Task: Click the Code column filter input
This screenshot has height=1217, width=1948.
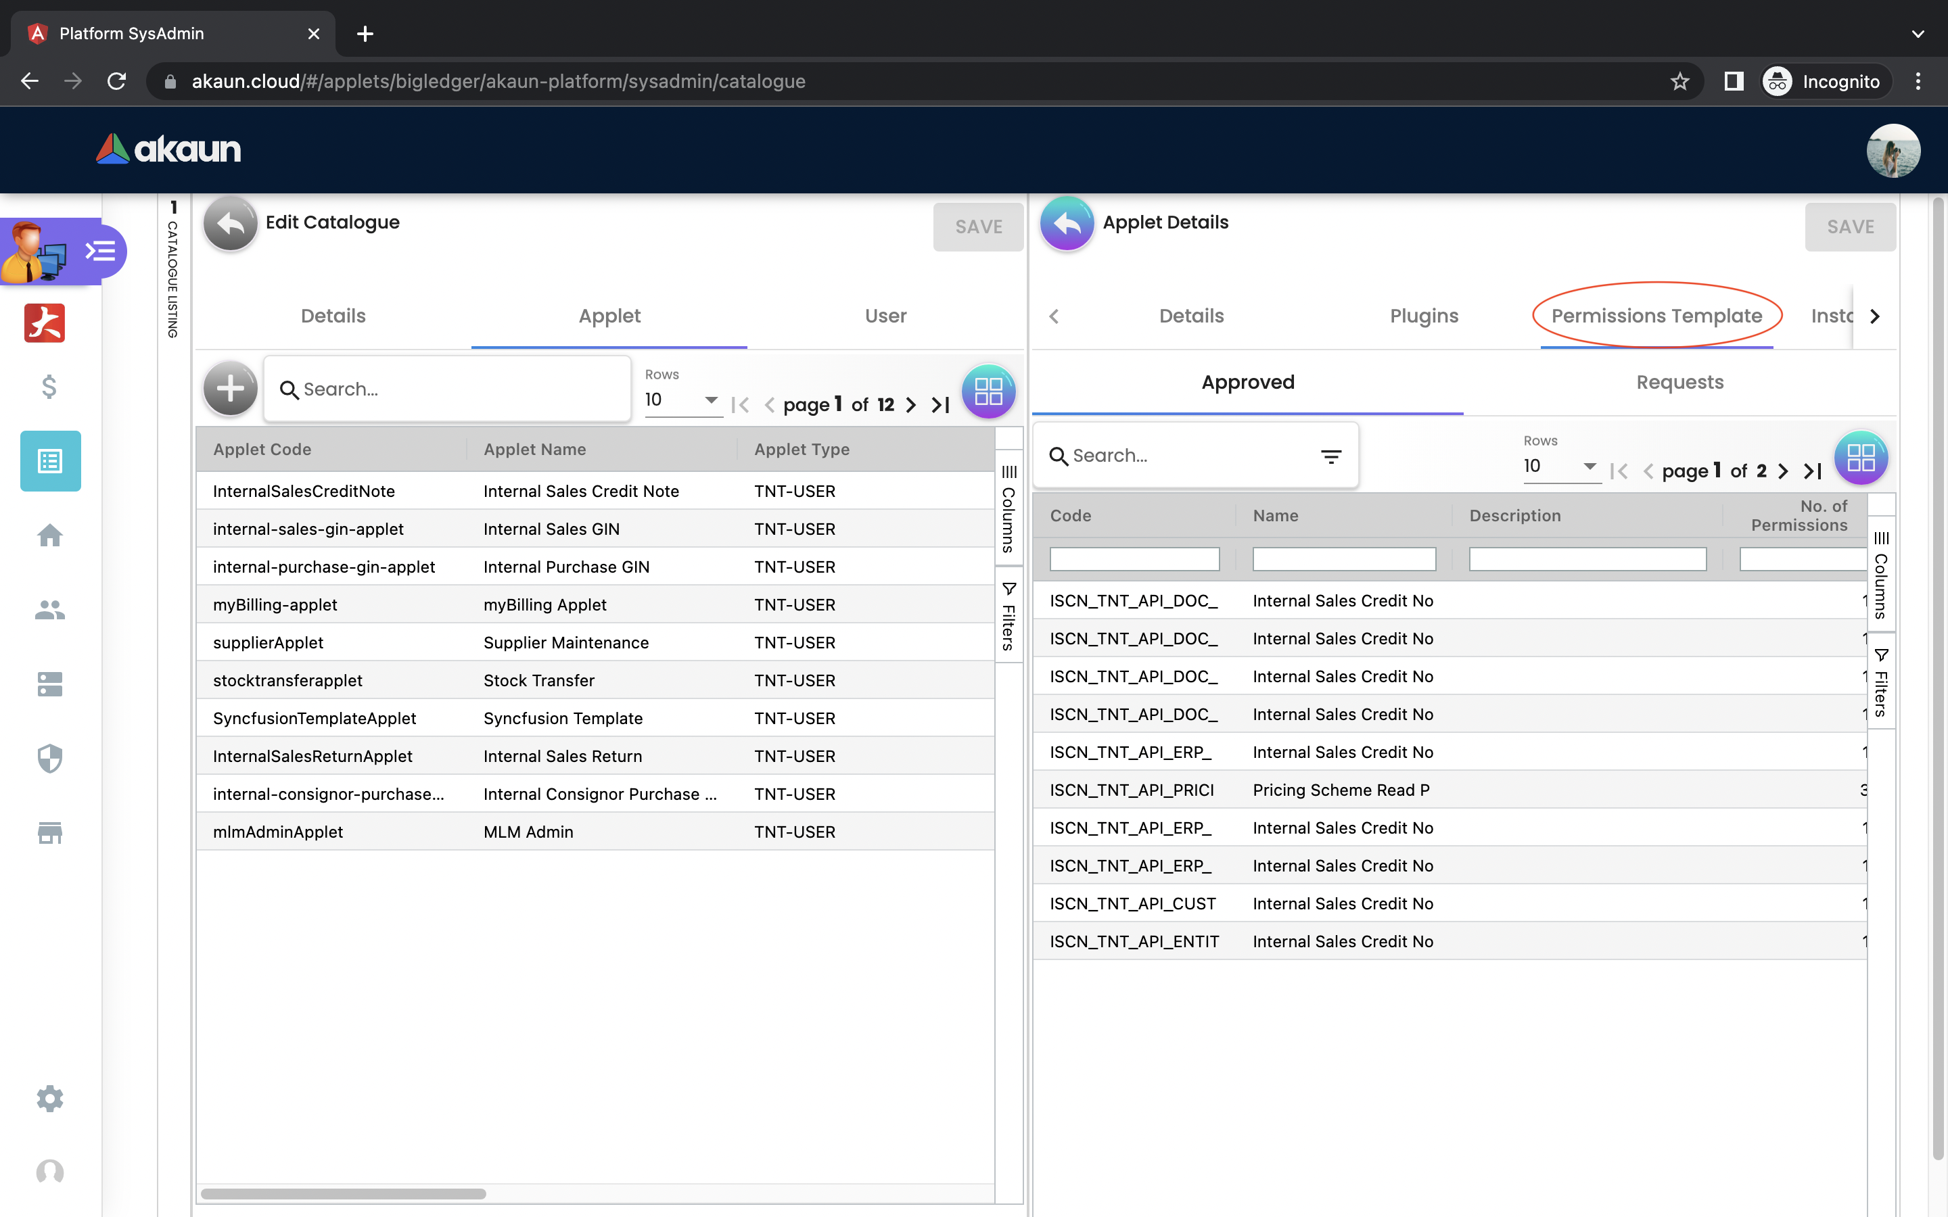Action: point(1134,558)
